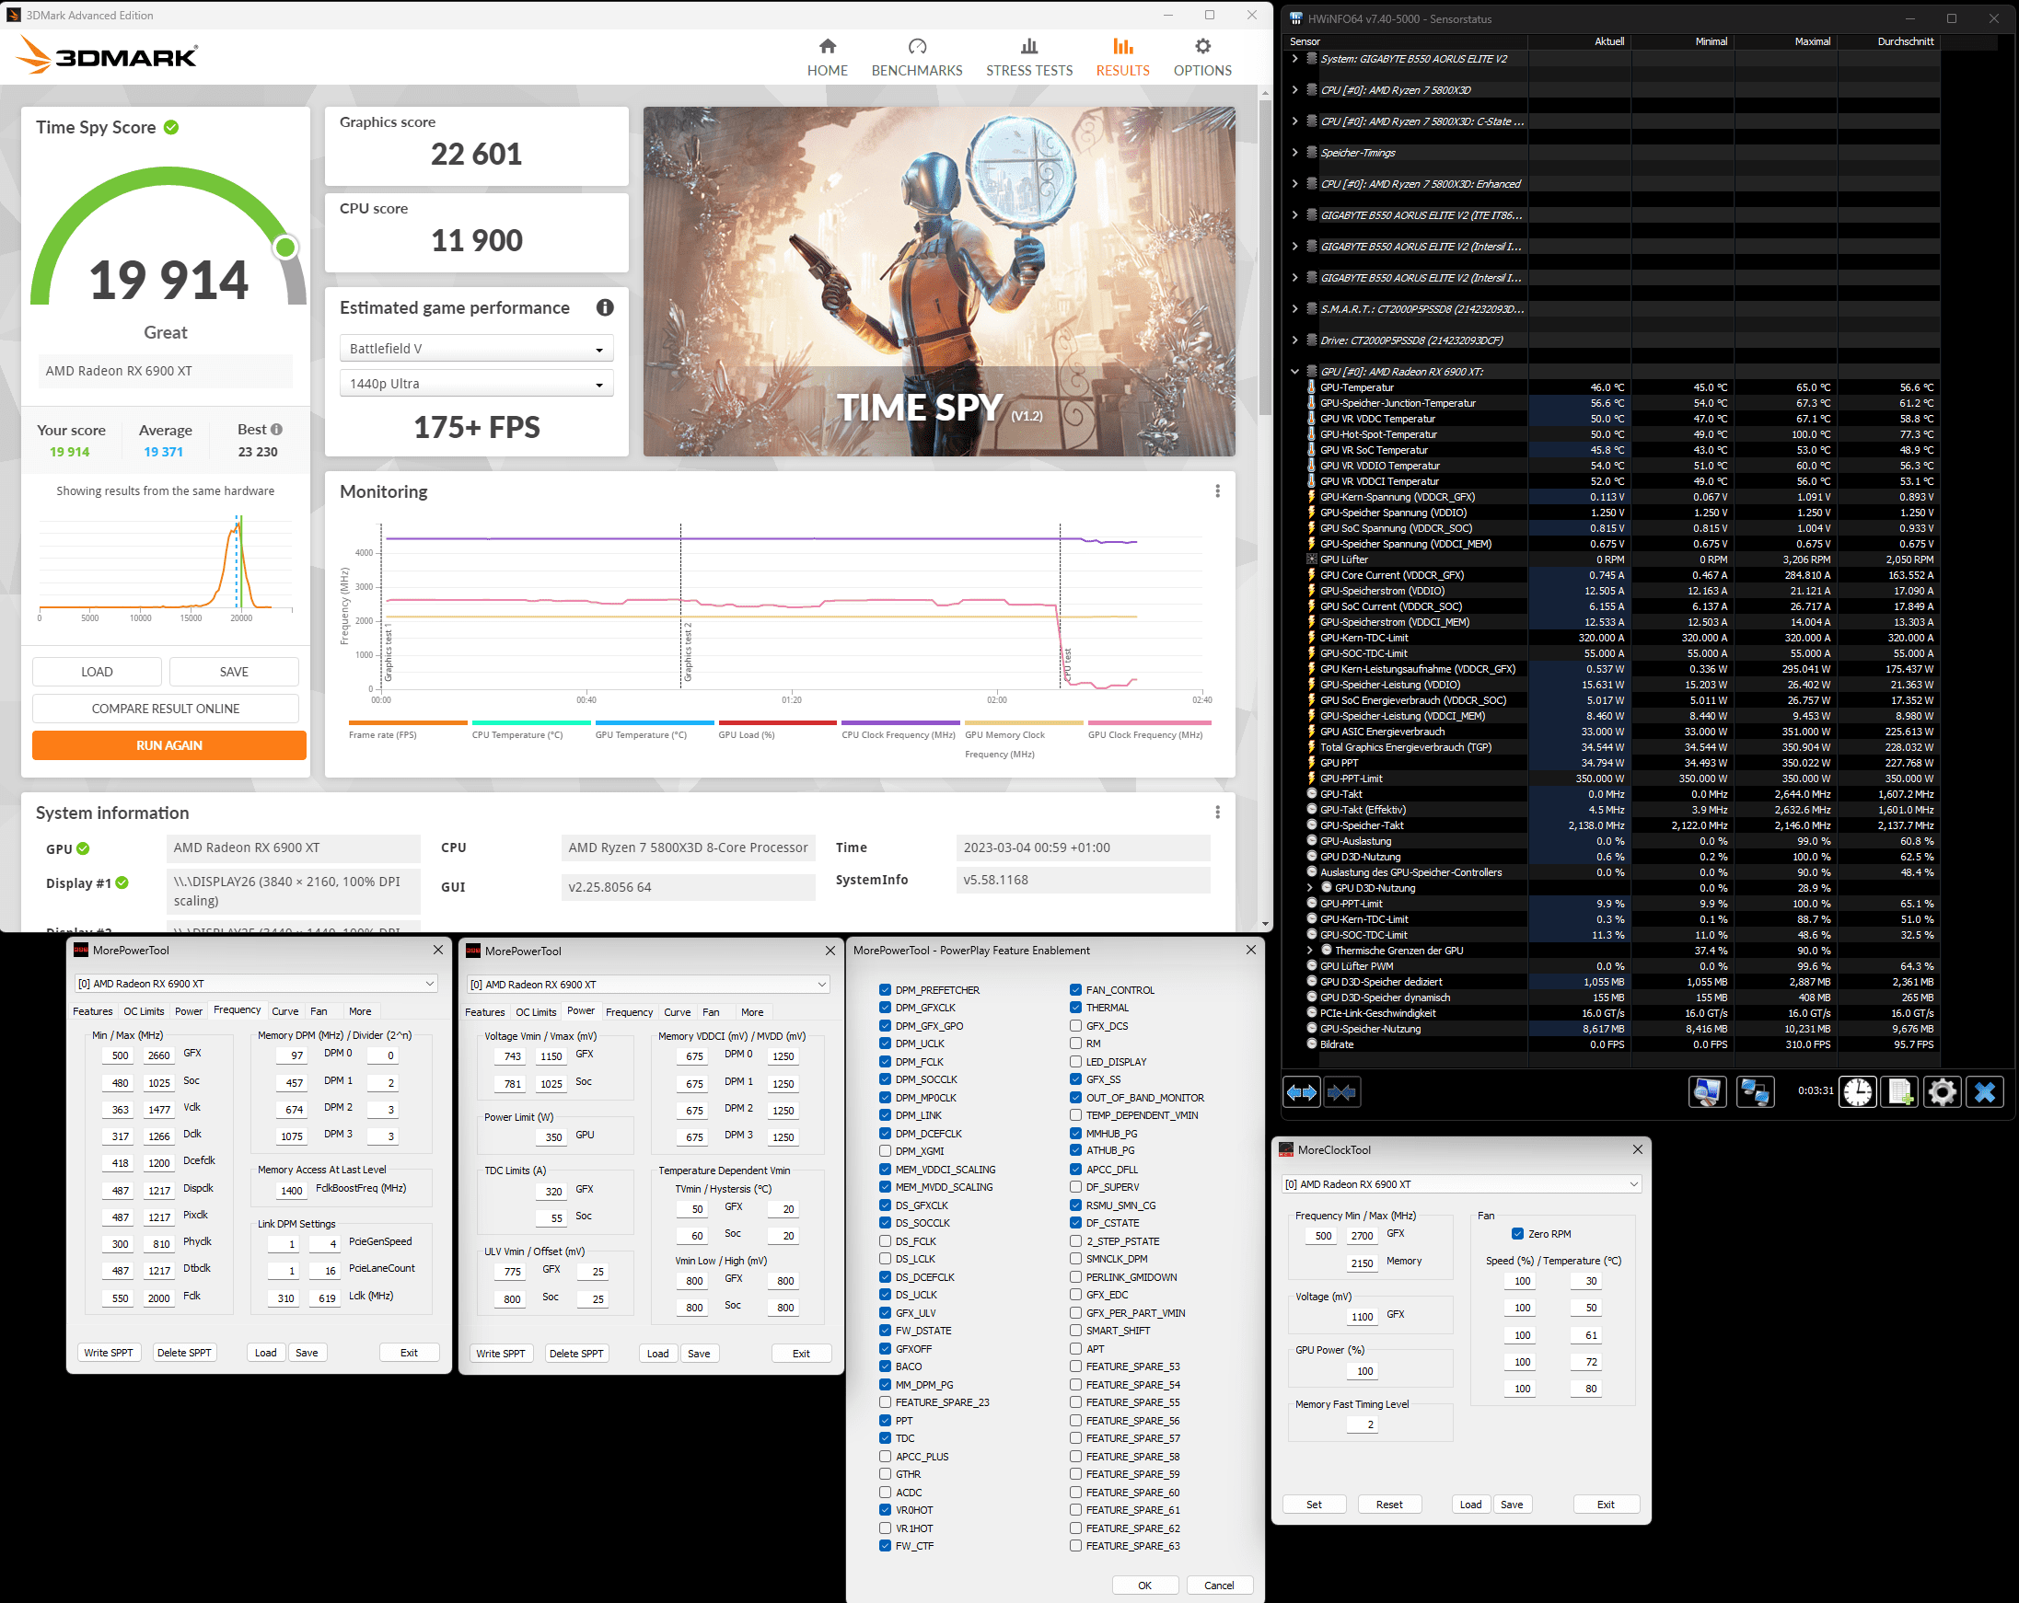Open the RESULTS section in 3DMark

[1122, 57]
